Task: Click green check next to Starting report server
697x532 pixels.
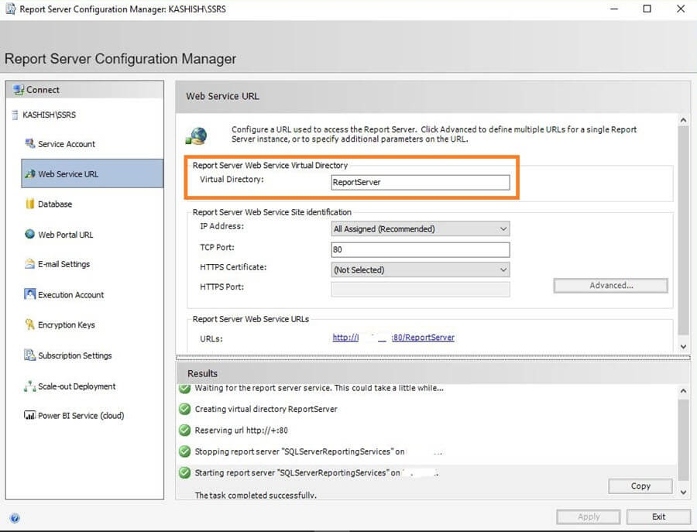Action: point(184,472)
